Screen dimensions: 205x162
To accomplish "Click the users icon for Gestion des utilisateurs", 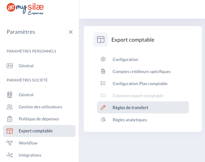I will [x=10, y=107].
